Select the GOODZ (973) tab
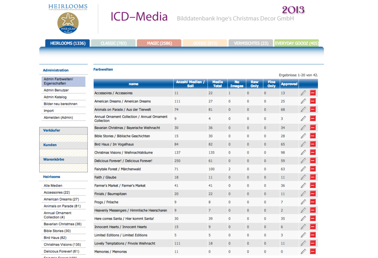Viewport: 378px width, 258px height. 205,43
